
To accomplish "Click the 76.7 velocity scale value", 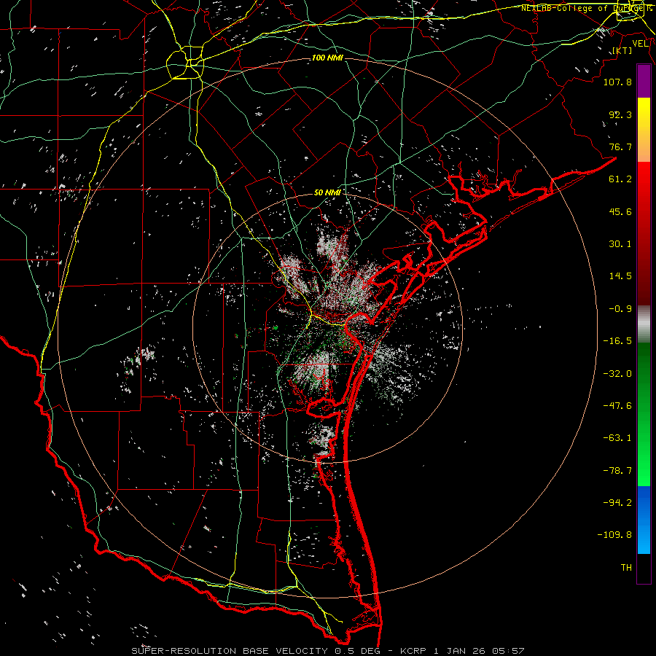I will point(620,147).
